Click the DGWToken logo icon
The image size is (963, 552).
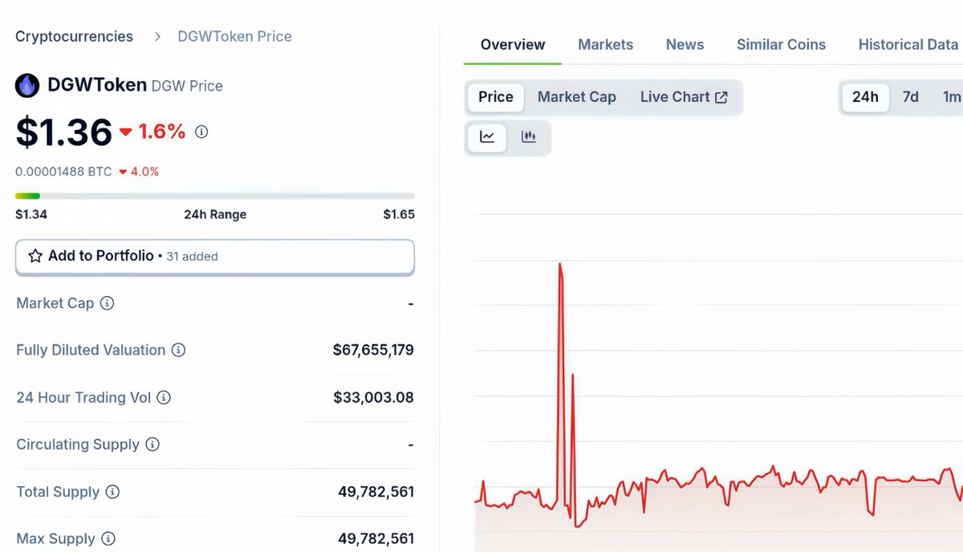pos(27,85)
